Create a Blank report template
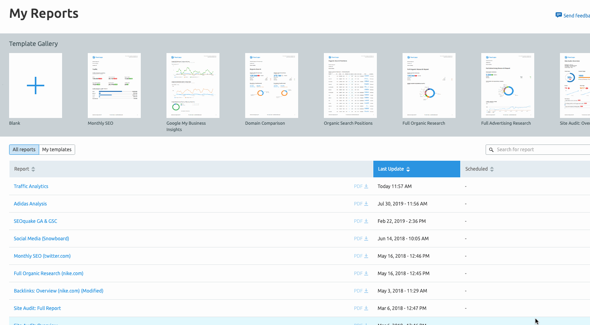This screenshot has width=590, height=325. click(x=36, y=86)
